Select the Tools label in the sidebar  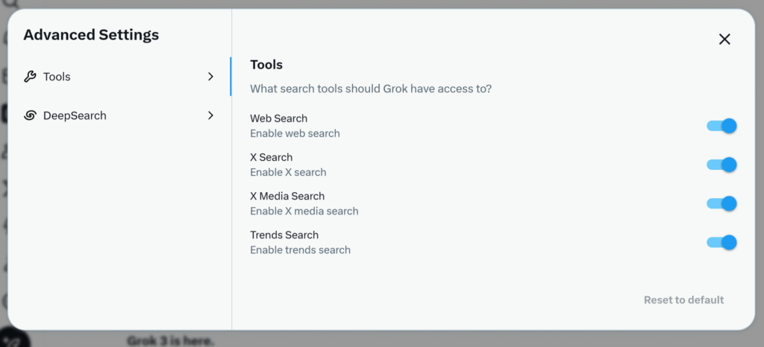tap(57, 77)
